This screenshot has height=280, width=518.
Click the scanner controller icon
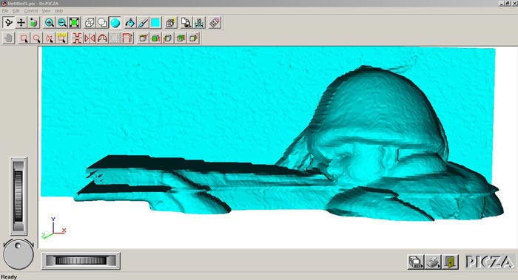pos(199,22)
